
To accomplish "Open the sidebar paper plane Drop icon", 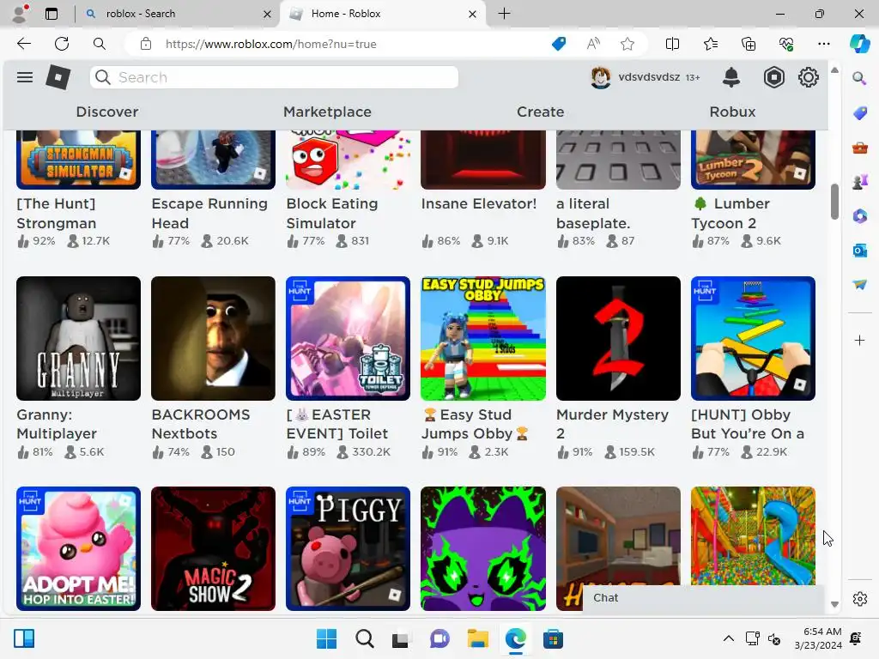I will coord(859,284).
